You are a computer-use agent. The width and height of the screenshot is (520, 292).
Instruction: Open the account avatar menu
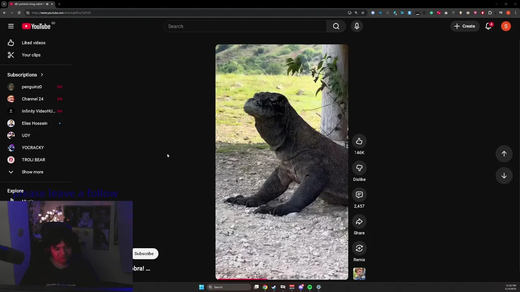click(x=506, y=26)
